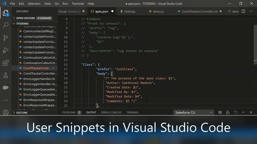
Task: Click the "Class" key on line 16
Action: click(x=88, y=65)
